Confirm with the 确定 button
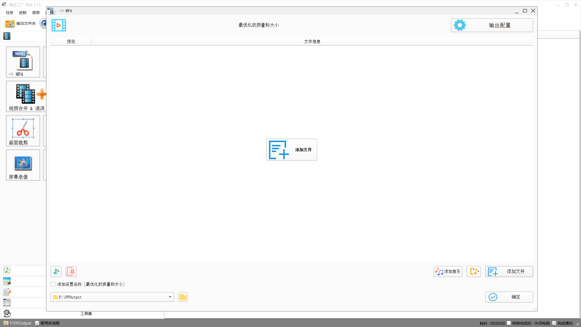The image size is (581, 327). point(509,297)
